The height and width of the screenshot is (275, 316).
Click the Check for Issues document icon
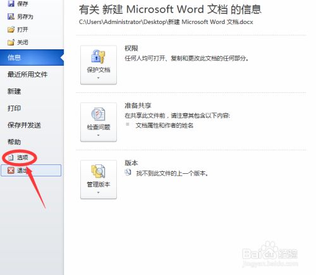click(98, 114)
